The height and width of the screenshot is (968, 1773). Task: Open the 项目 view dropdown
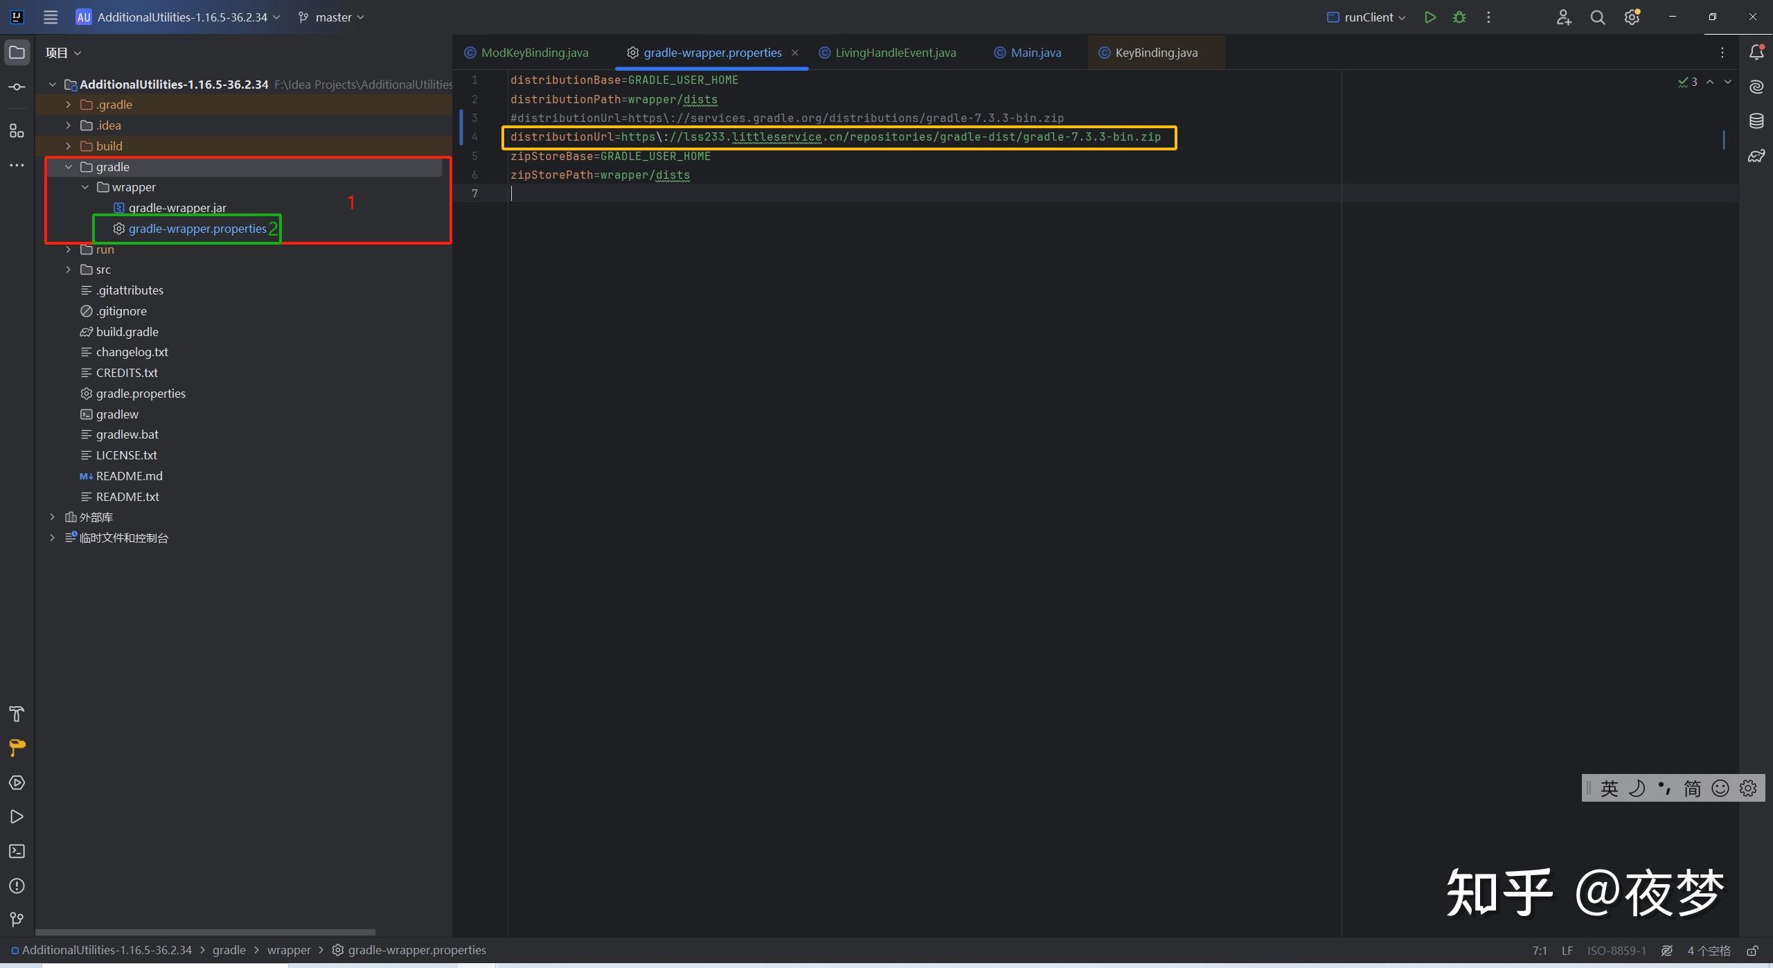point(63,53)
